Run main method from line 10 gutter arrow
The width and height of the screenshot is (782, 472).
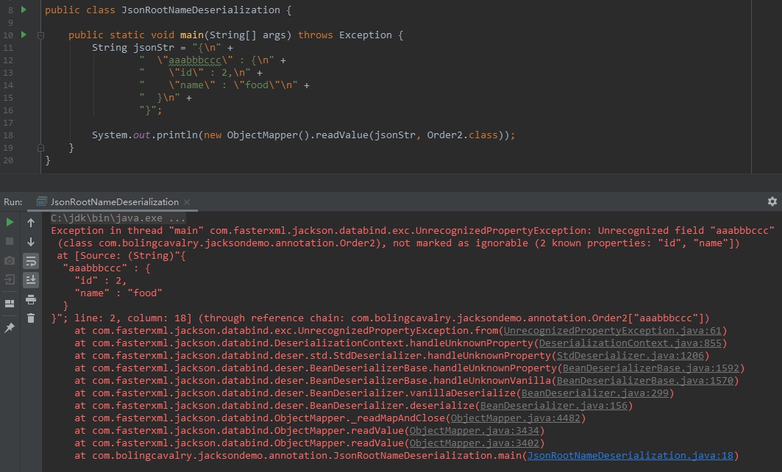24,35
